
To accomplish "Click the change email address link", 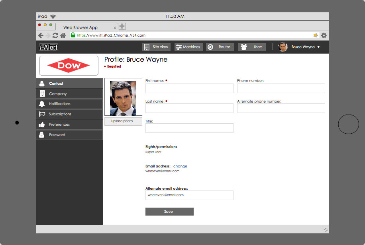I will click(x=180, y=166).
